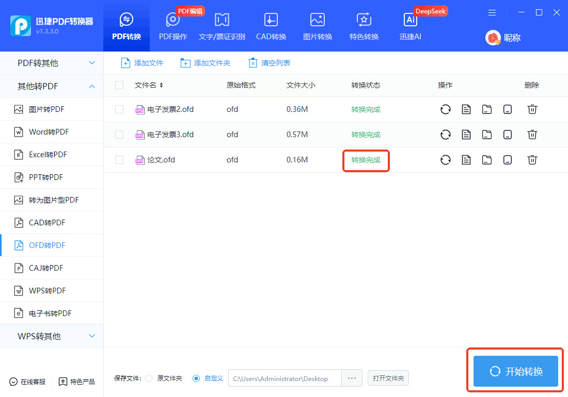Click the 打开文件夹 button
568x397 pixels.
[x=388, y=378]
